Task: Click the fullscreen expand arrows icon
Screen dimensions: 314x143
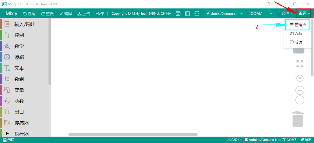Action: pos(300,64)
